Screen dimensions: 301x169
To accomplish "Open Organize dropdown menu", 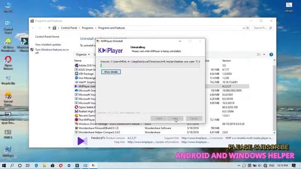I will click(83, 54).
